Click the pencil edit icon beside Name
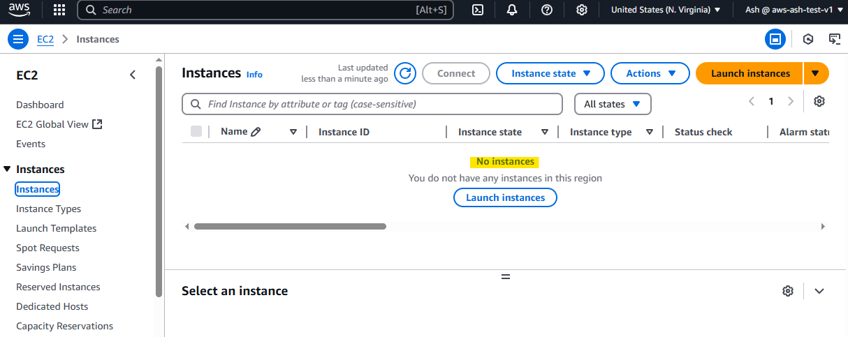 (x=256, y=132)
